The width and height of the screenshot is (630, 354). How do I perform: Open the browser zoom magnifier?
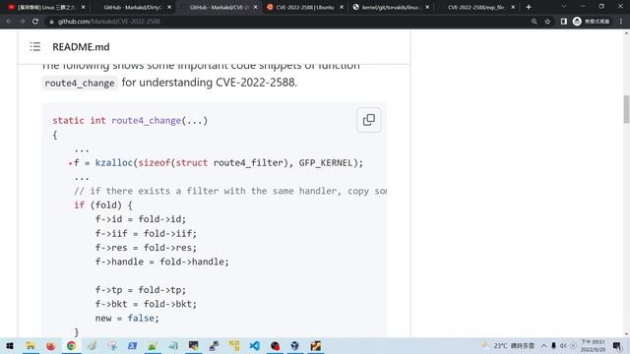pos(534,22)
